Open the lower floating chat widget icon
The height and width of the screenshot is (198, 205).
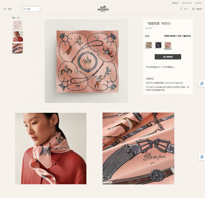[x=202, y=157]
